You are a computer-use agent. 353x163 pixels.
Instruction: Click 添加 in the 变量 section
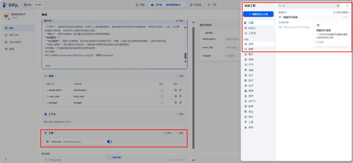tap(180, 76)
